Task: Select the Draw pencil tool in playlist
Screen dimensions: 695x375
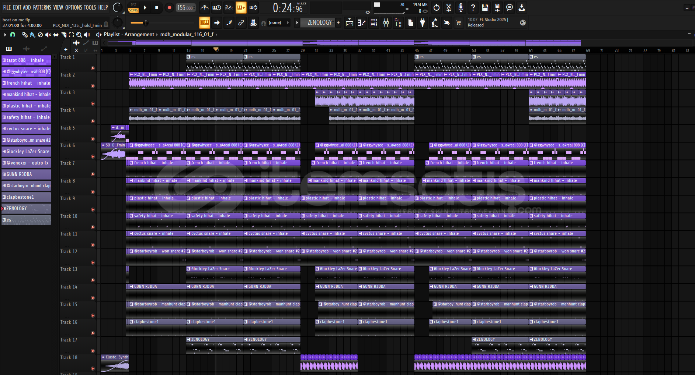Action: pos(25,35)
